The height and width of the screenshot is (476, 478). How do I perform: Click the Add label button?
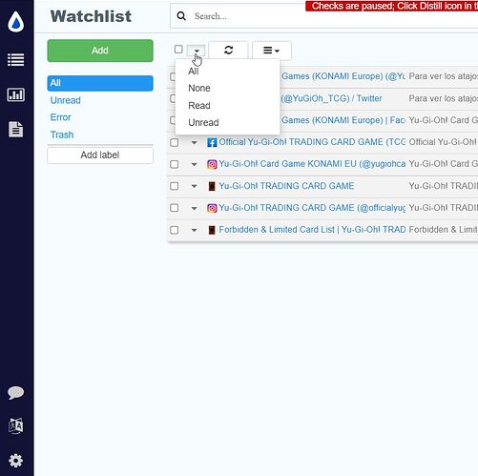(x=100, y=155)
